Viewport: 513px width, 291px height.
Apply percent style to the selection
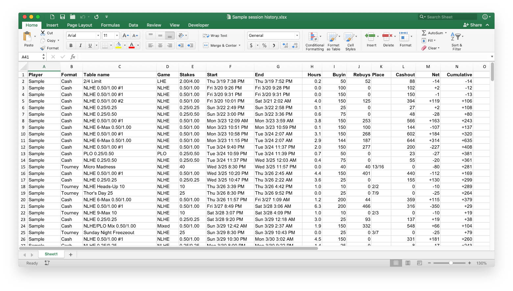pyautogui.click(x=264, y=45)
